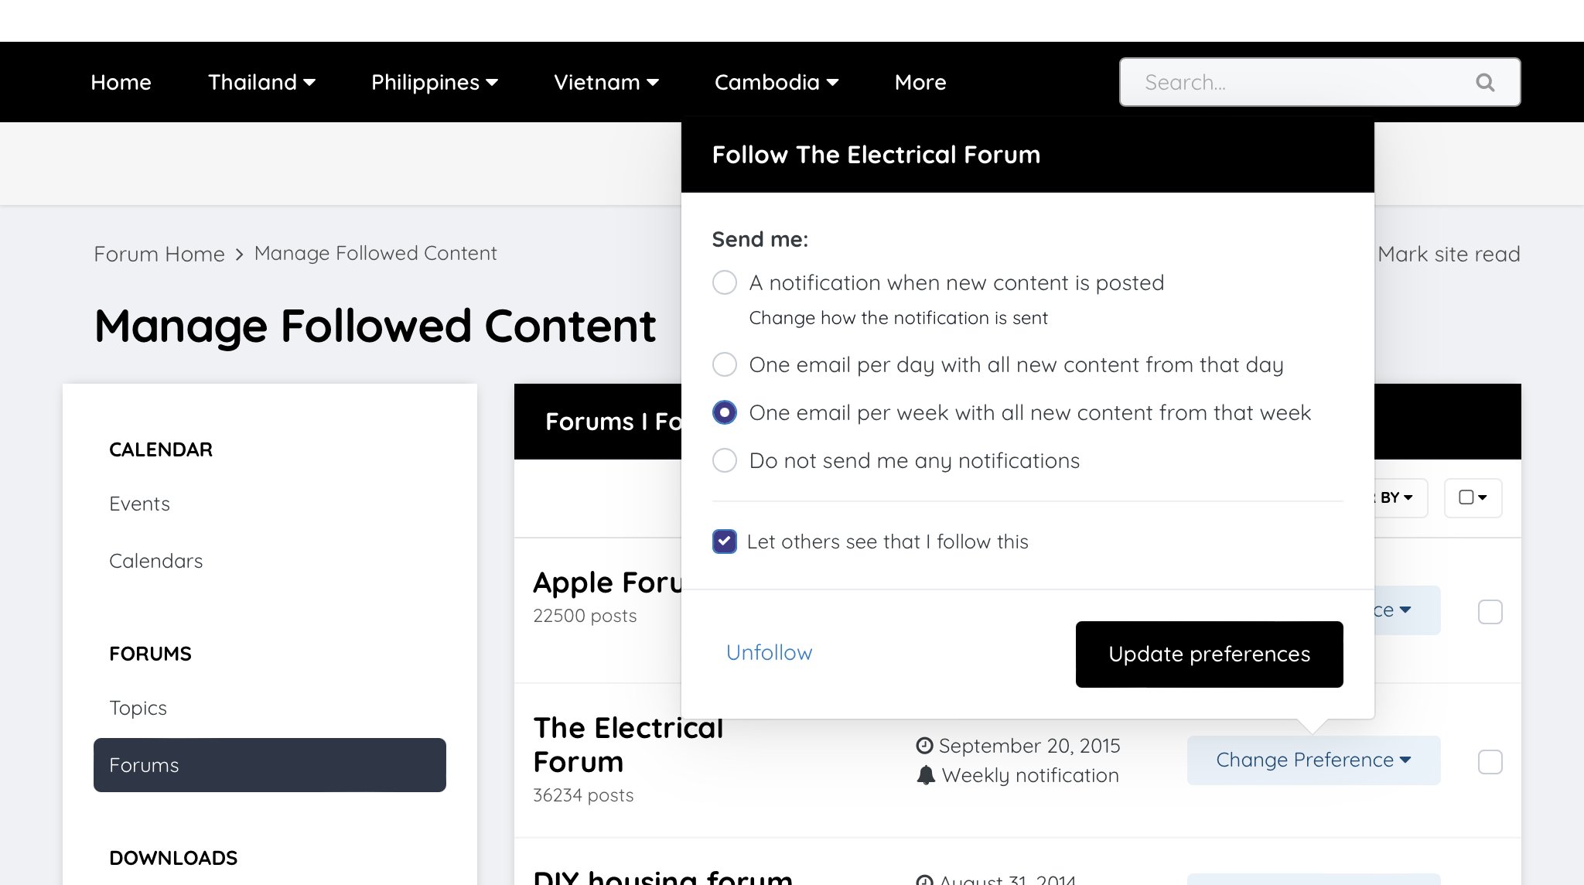Open Change Preference dropdown for Electrical Forum

click(x=1313, y=760)
